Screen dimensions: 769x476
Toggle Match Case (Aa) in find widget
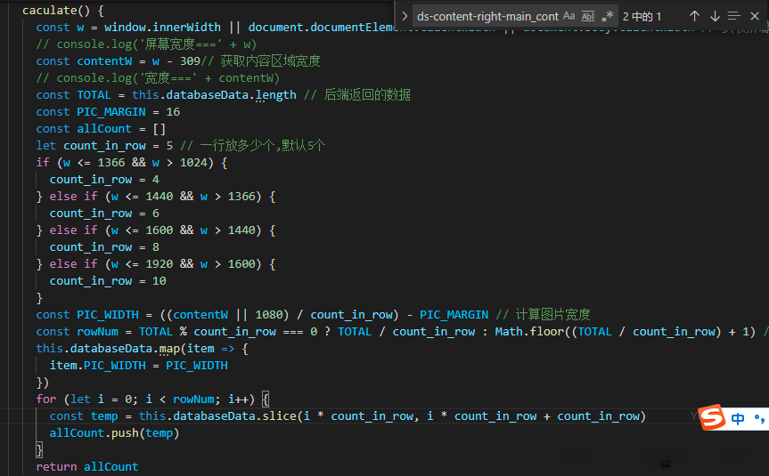point(569,16)
